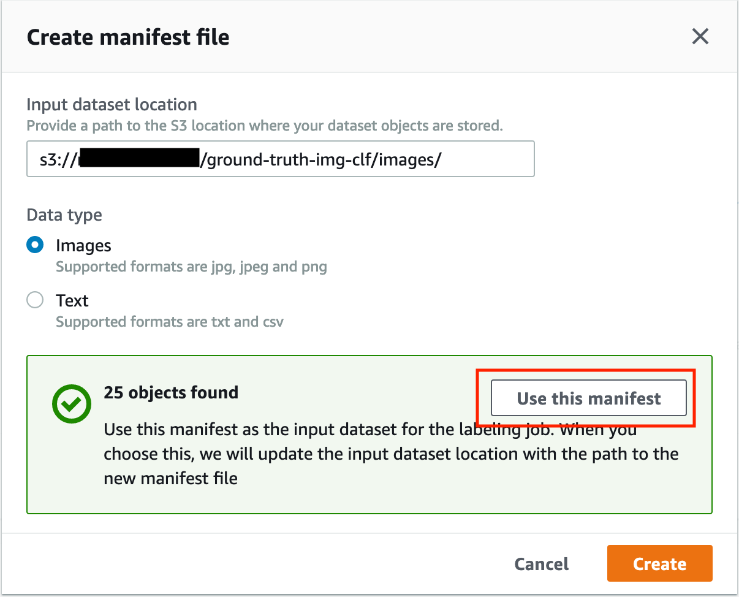Screen dimensions: 739x597
Task: Cancel the manifest creation
Action: 541,564
